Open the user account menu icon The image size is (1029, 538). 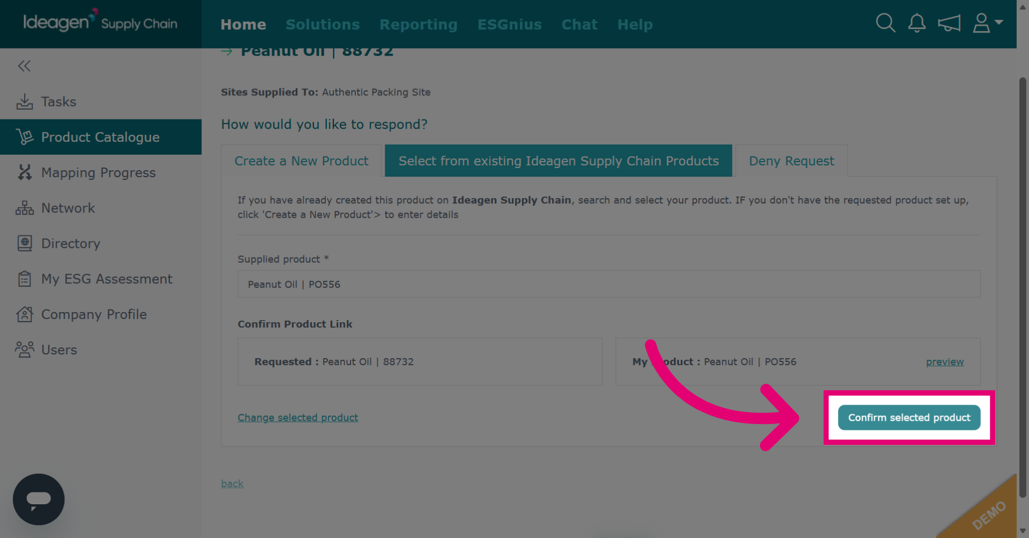tap(987, 23)
